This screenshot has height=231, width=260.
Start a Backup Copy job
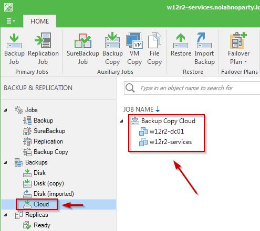112,49
